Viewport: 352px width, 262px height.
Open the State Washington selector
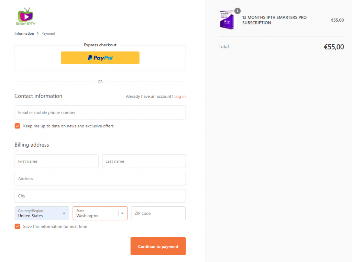(x=100, y=213)
